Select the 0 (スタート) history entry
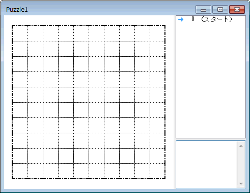 pos(211,19)
